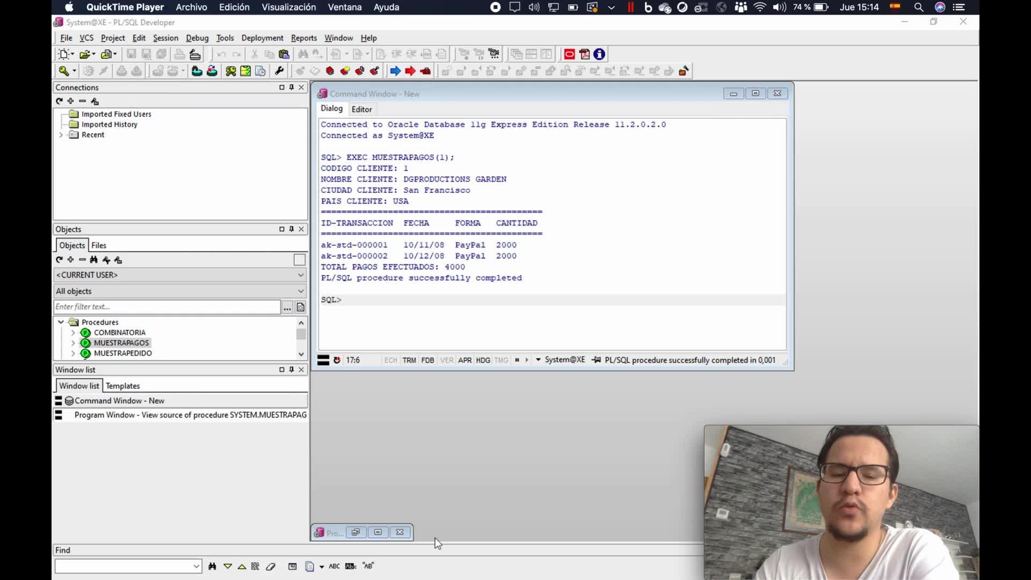This screenshot has width=1031, height=580.
Task: Open the PL/SQL Developer info icon
Action: tap(599, 54)
